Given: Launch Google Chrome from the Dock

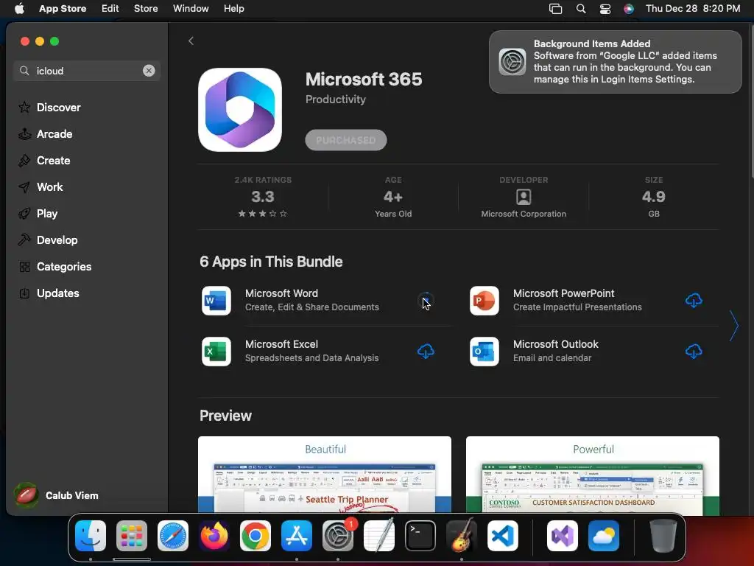Looking at the screenshot, I should point(256,536).
